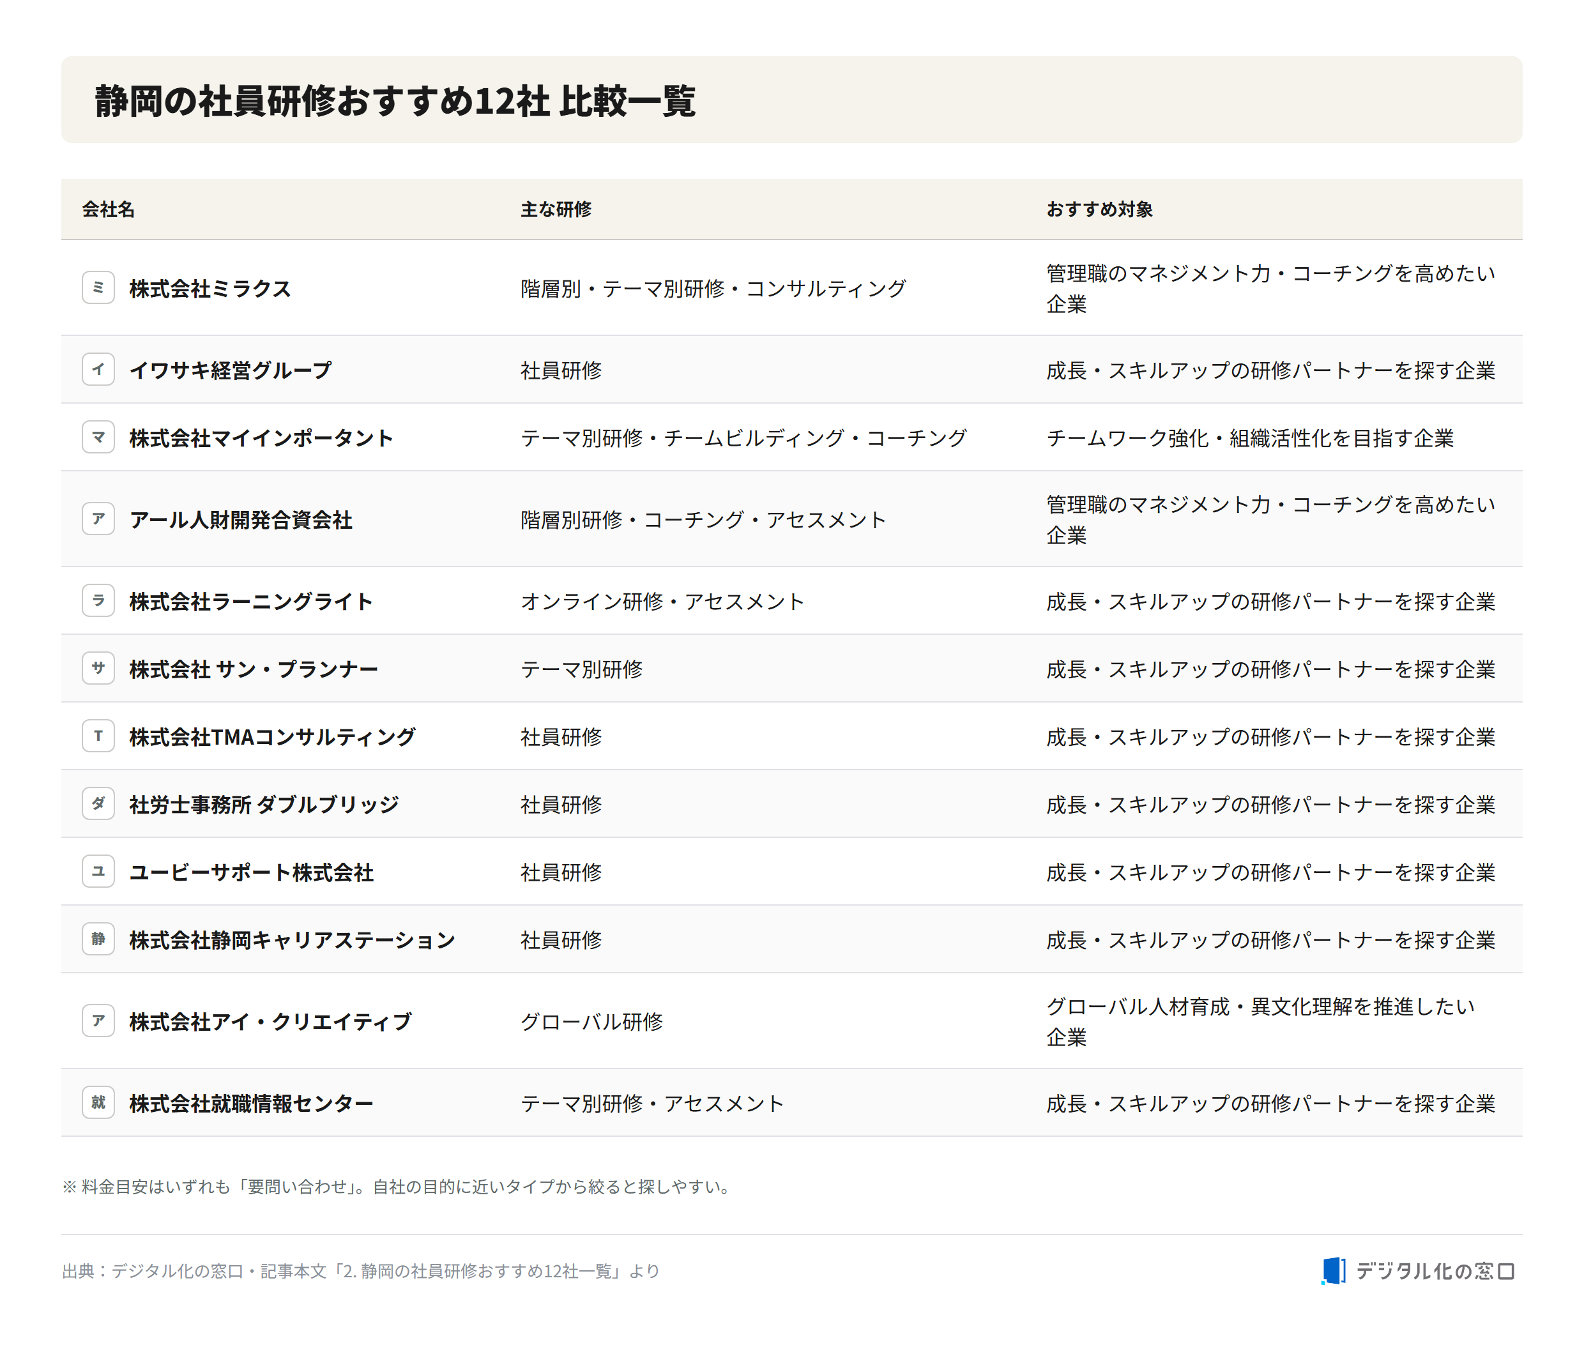1584x1345 pixels.
Task: Click recommended target cell in 就職情報センター row
Action: click(x=1270, y=1104)
